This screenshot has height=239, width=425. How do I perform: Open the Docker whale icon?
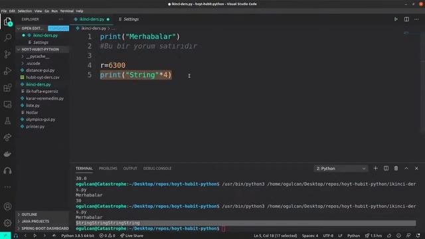pos(7,154)
